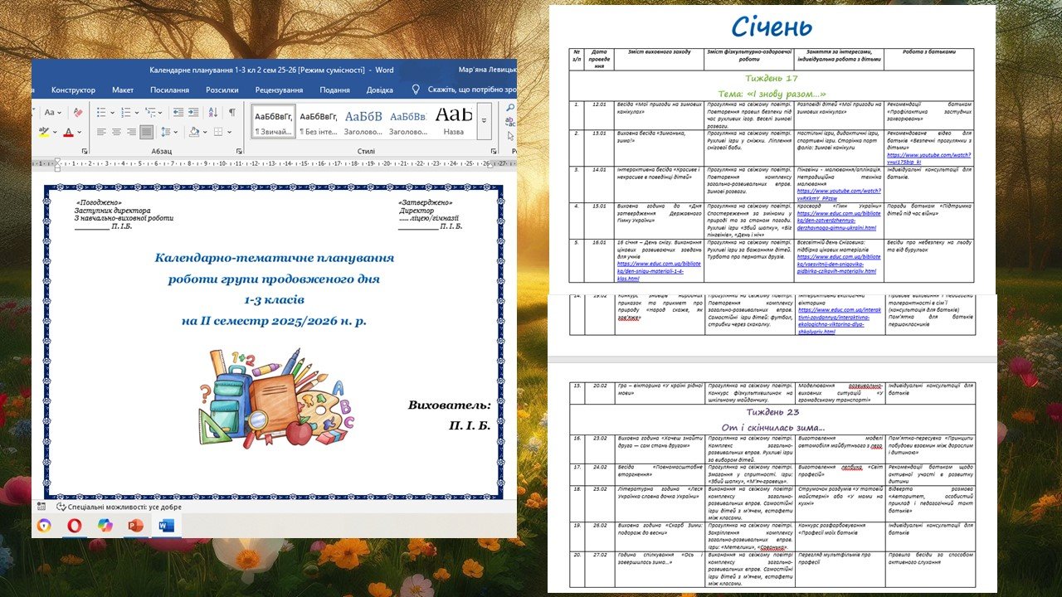Expand the styles gallery more arrow
The height and width of the screenshot is (597, 1062).
tap(485, 123)
